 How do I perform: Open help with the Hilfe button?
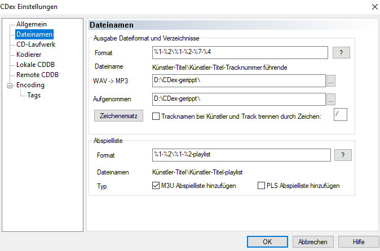pos(358,241)
